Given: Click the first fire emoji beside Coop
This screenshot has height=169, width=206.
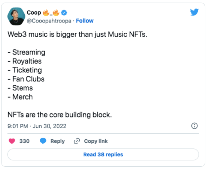Looking at the screenshot, I should 46,13.
